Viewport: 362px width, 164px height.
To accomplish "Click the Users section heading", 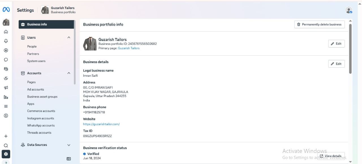I will click(31, 38).
